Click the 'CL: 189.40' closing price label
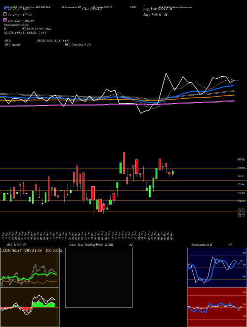 coord(92,9)
